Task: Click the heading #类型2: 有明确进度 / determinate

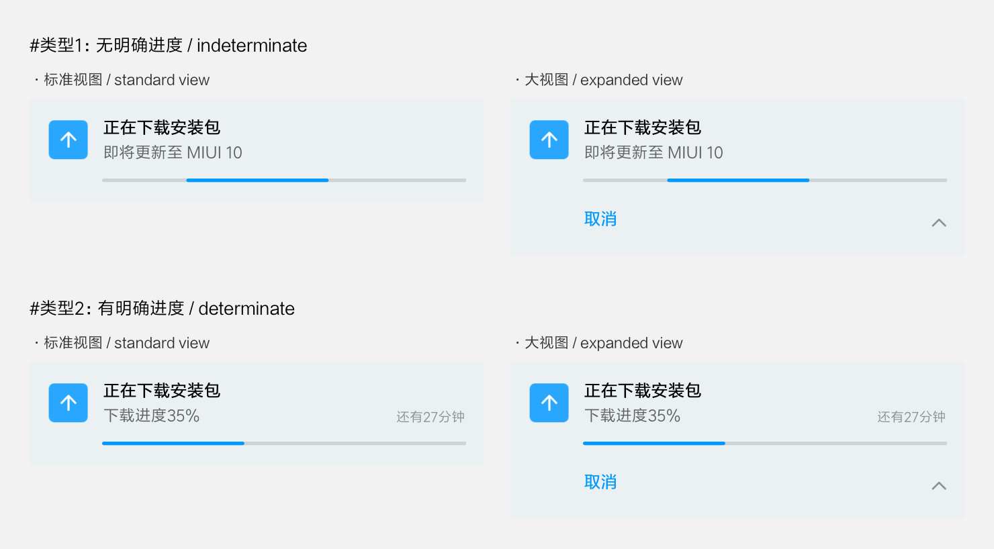Action: tap(163, 308)
